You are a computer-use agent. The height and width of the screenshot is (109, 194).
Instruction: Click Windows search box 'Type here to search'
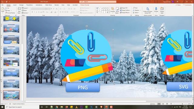(x=22, y=107)
